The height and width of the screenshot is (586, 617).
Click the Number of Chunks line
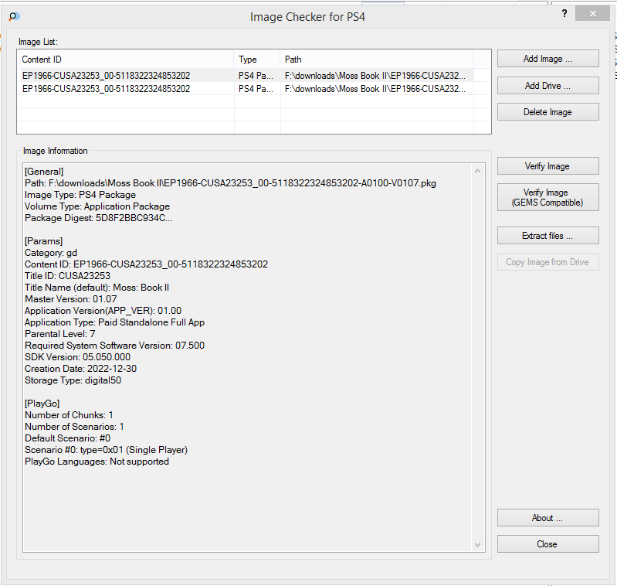tap(69, 415)
